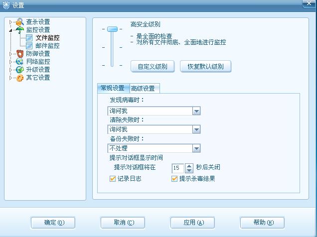The image size is (317, 237).
Task: Toggle the 提示杀毒结果 checkbox
Action: point(174,179)
